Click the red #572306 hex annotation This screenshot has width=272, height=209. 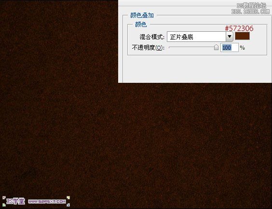coord(239,28)
